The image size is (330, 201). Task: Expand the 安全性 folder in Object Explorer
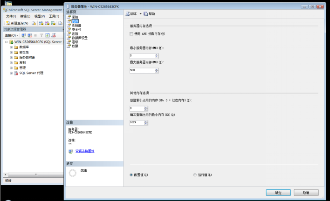11,52
